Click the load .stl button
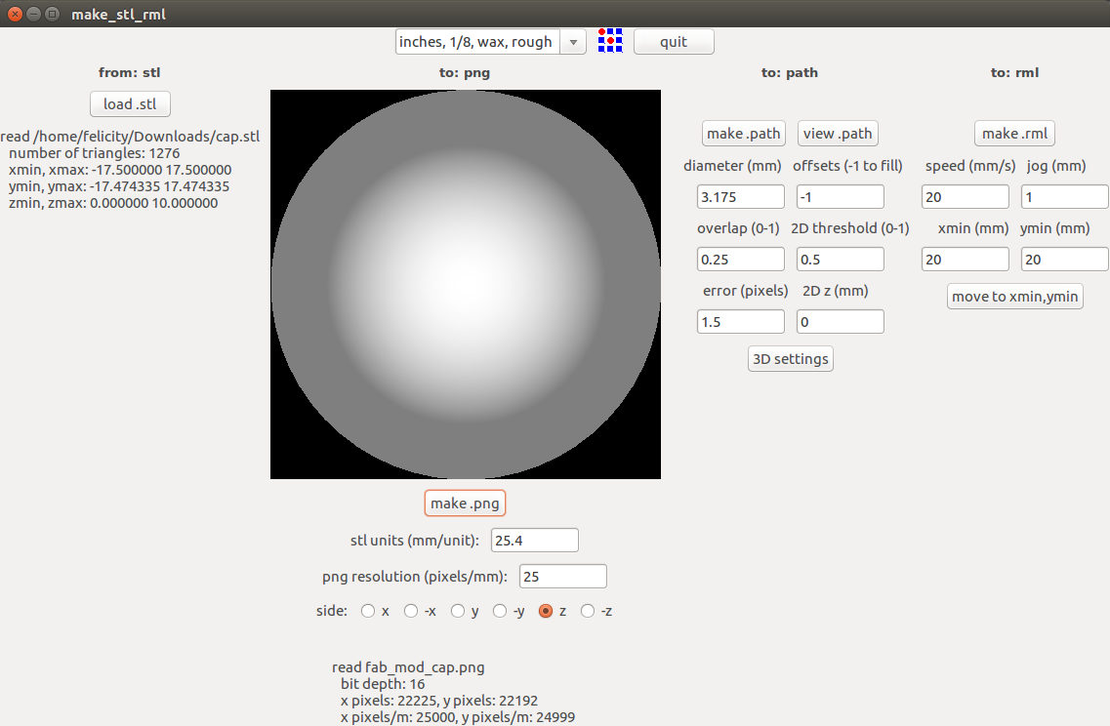This screenshot has width=1110, height=726. click(x=130, y=104)
